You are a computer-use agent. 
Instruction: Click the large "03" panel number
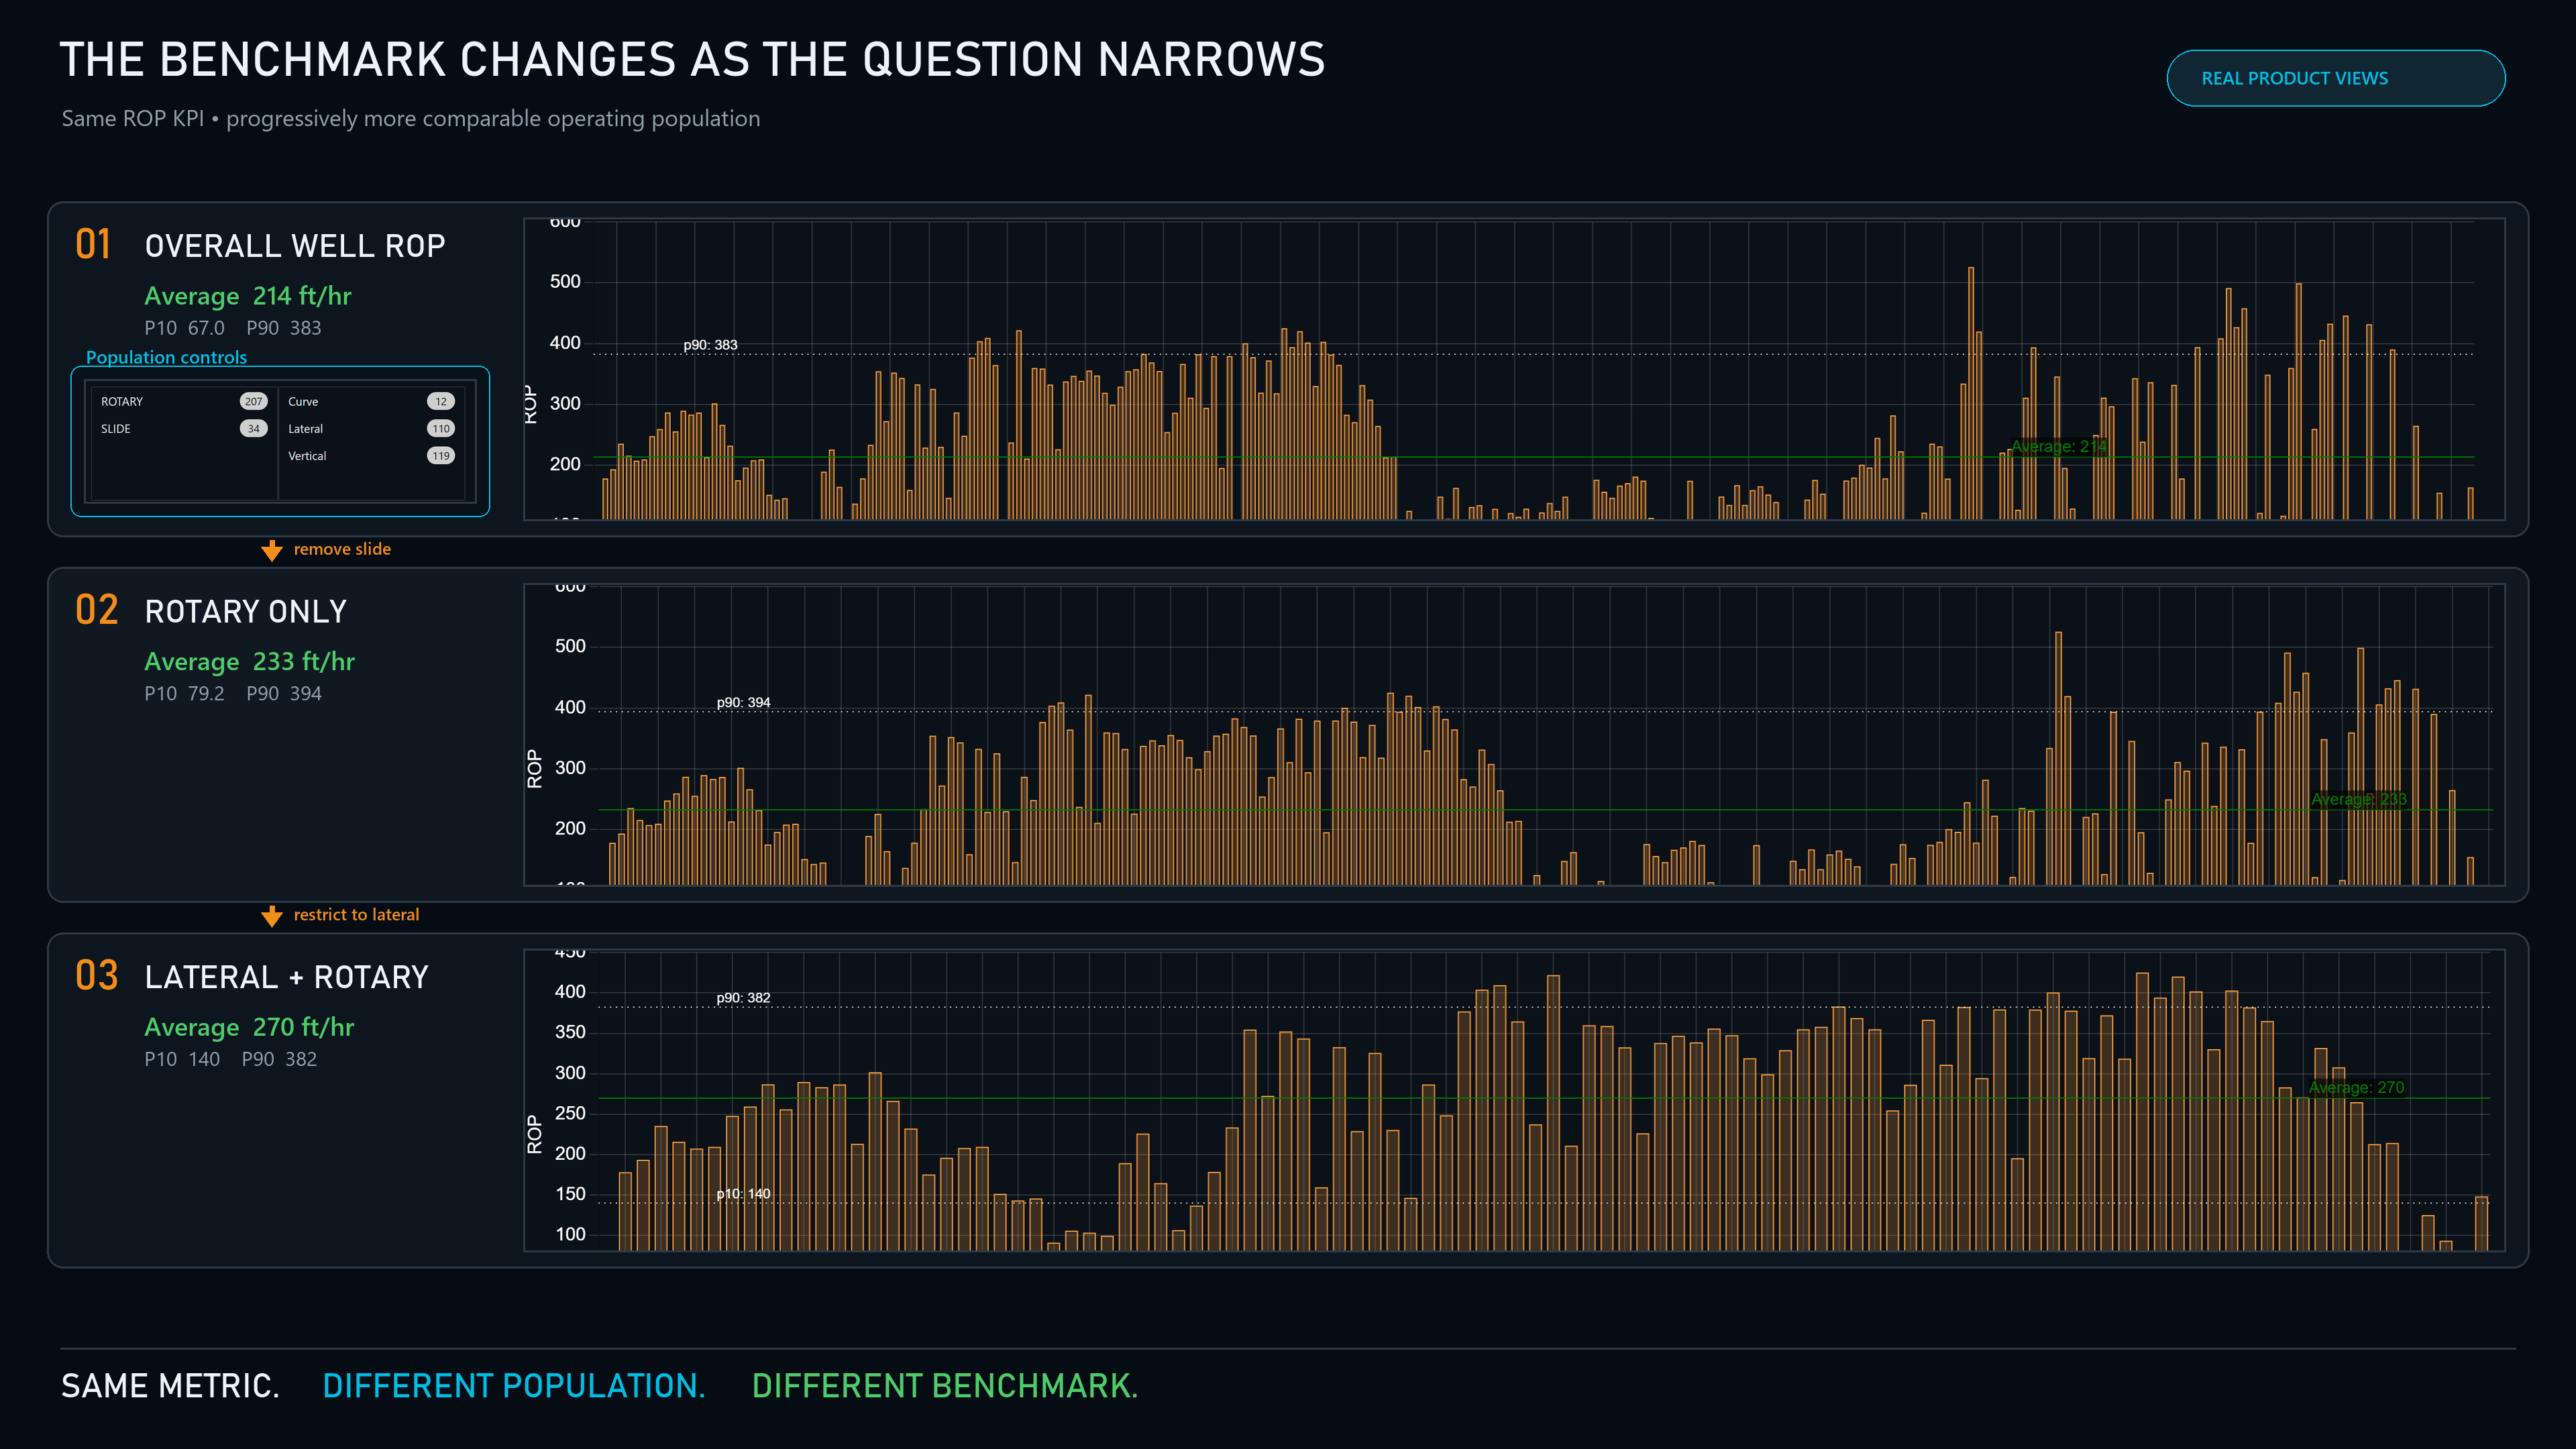pyautogui.click(x=97, y=976)
